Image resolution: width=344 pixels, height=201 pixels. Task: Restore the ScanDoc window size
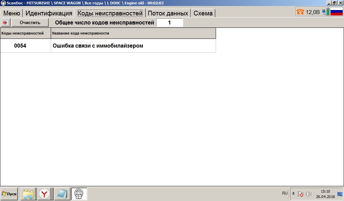click(334, 3)
